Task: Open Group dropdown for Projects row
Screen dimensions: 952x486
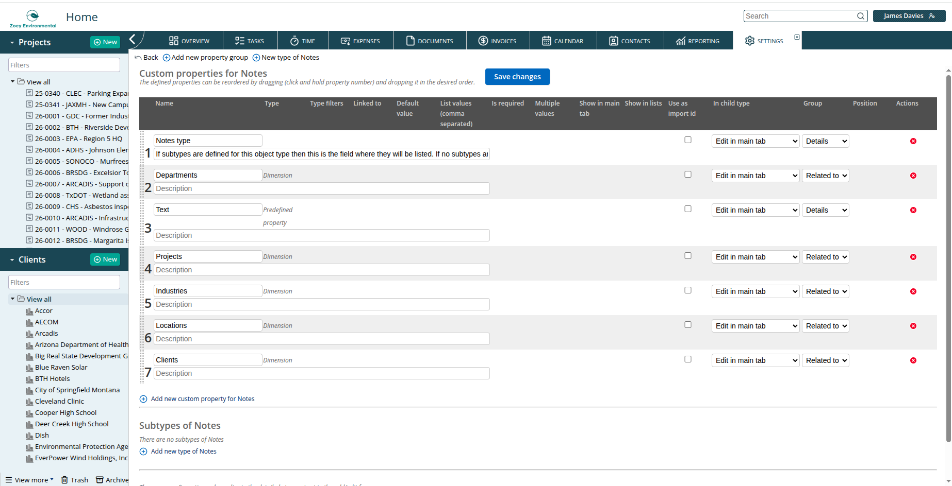Action: click(825, 257)
